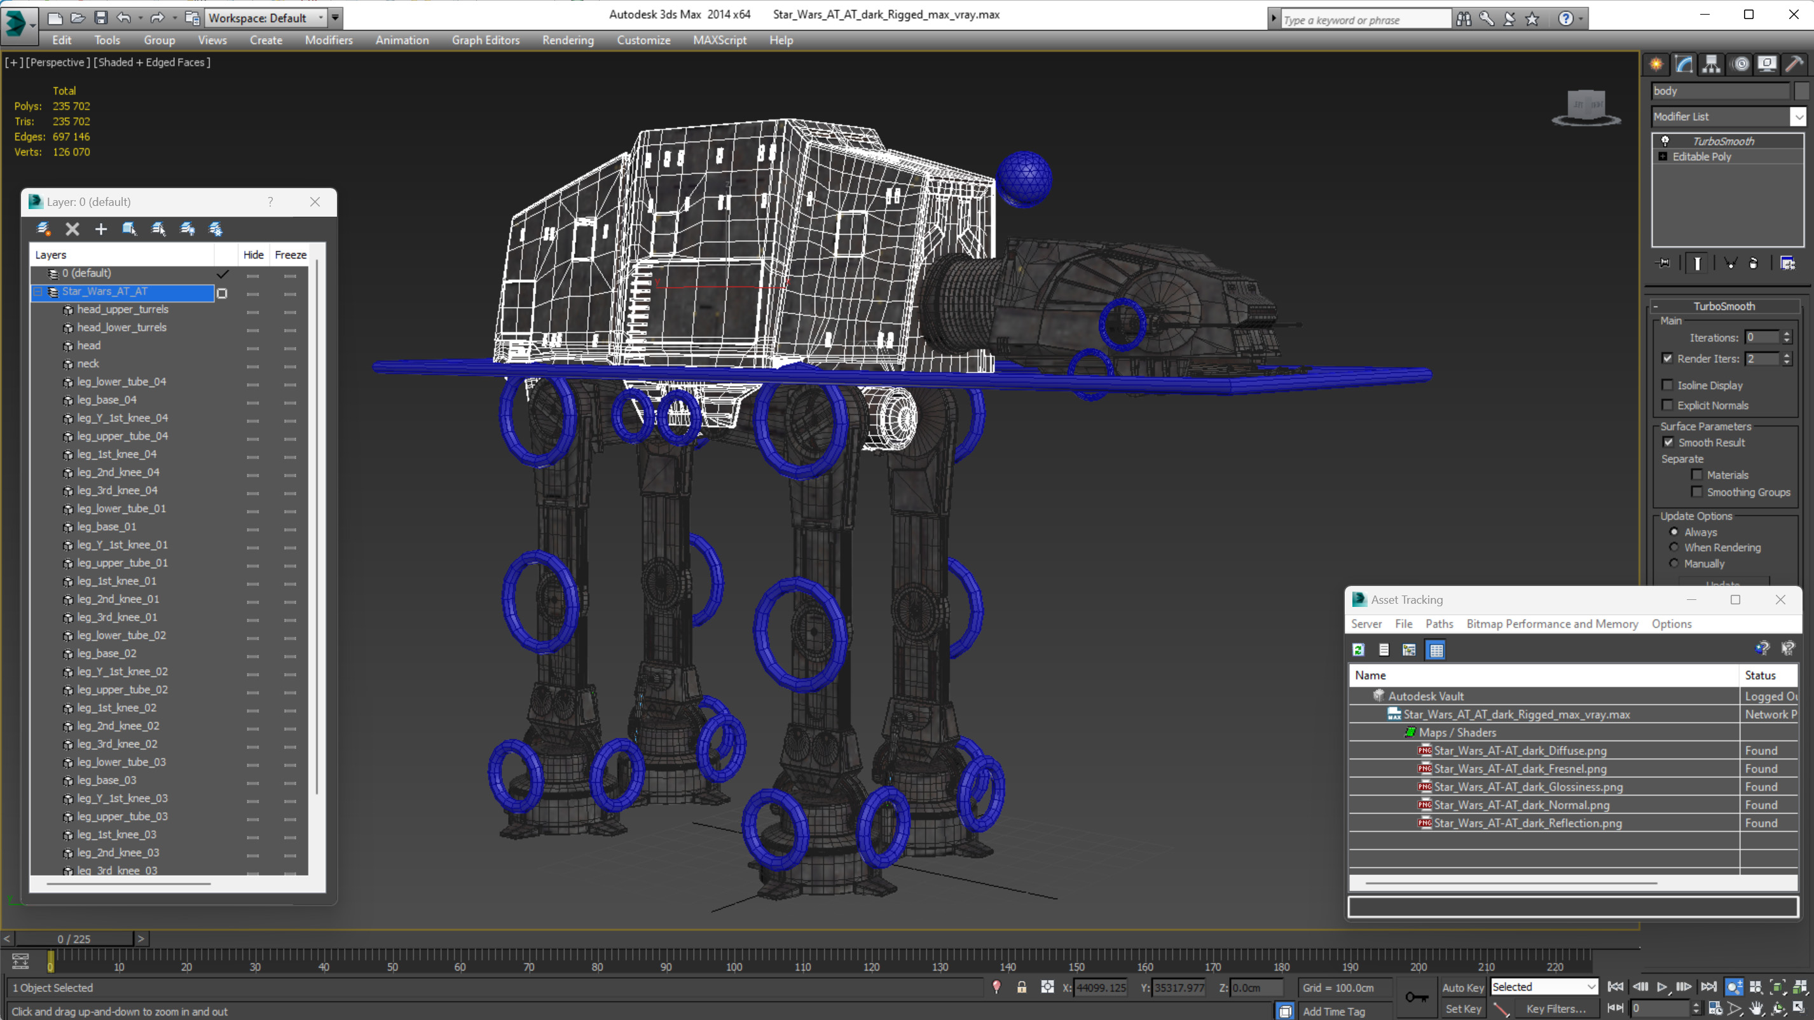Screen dimensions: 1814x1020
Task: Toggle Render Iters checkbox
Action: pyautogui.click(x=1668, y=358)
